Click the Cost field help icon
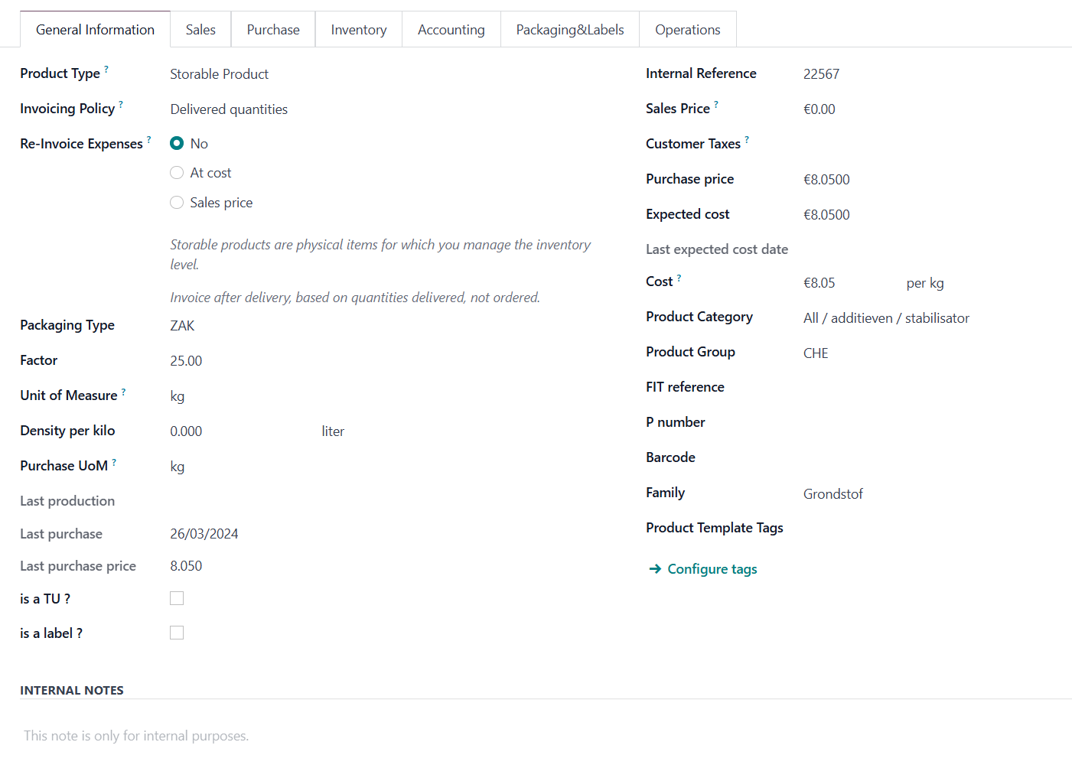 (x=679, y=278)
